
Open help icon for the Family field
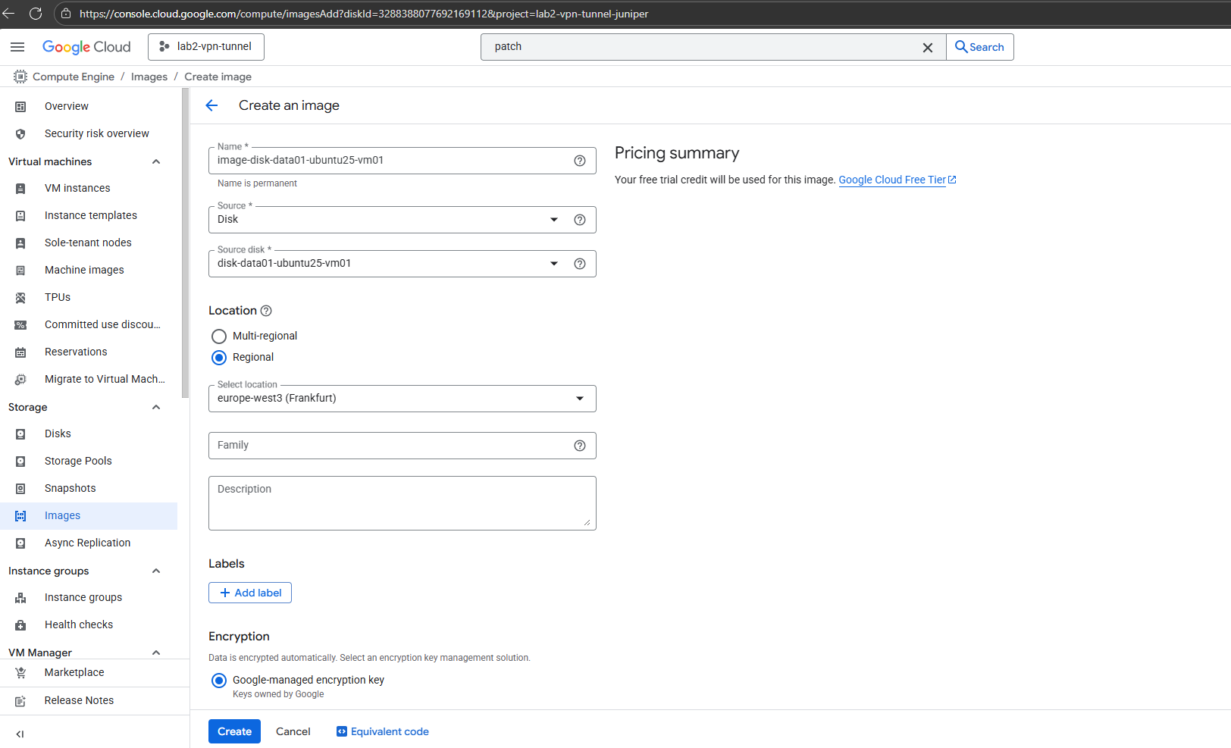pyautogui.click(x=580, y=446)
